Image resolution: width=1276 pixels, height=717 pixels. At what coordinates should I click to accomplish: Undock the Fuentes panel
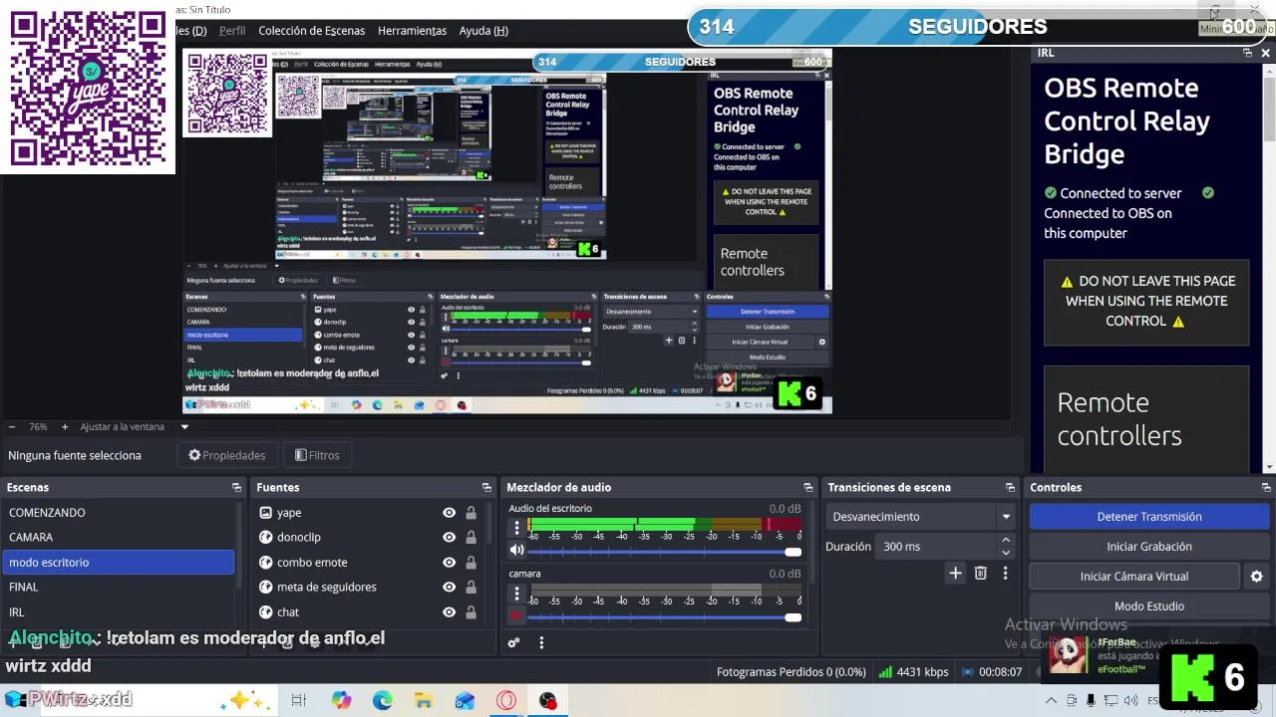(486, 487)
